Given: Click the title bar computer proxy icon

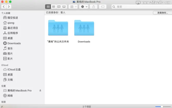Looking at the screenshot, I should tap(74, 2).
